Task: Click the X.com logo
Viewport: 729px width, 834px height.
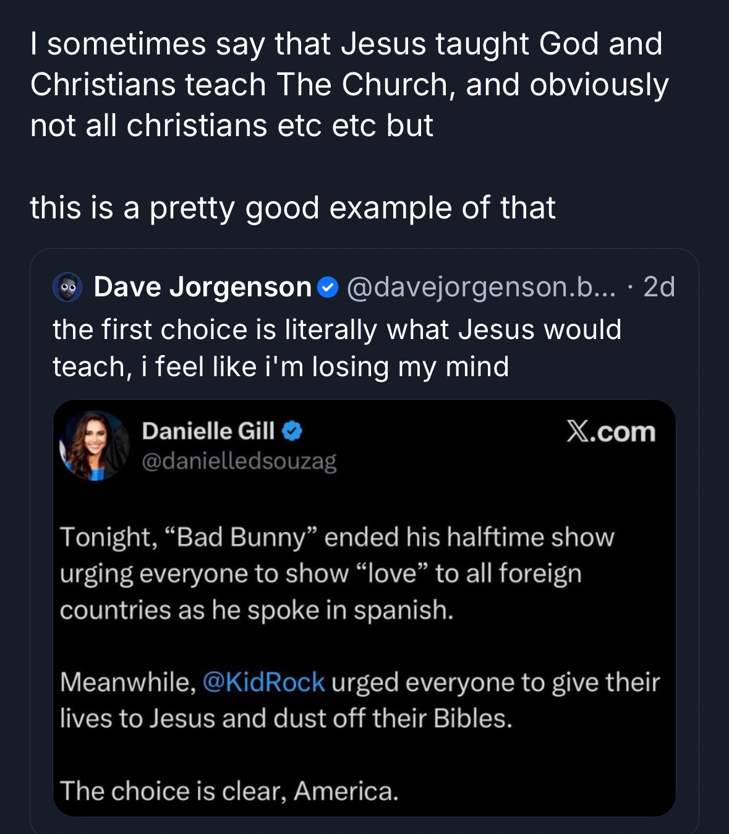Action: point(610,432)
